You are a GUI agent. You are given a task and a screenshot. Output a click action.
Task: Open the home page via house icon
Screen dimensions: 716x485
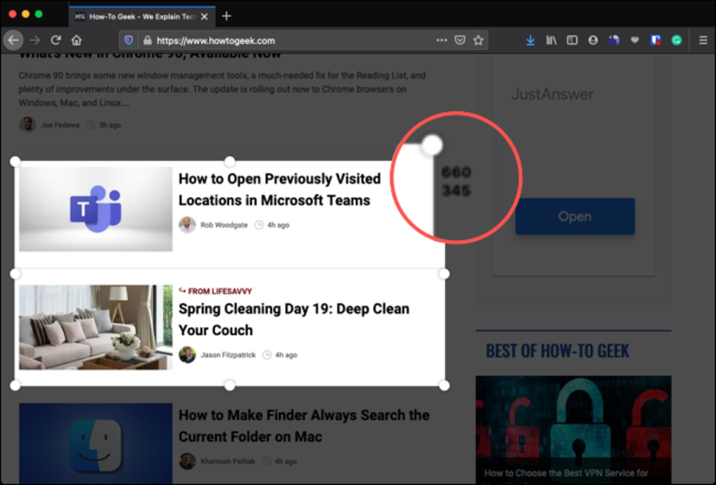pyautogui.click(x=77, y=40)
